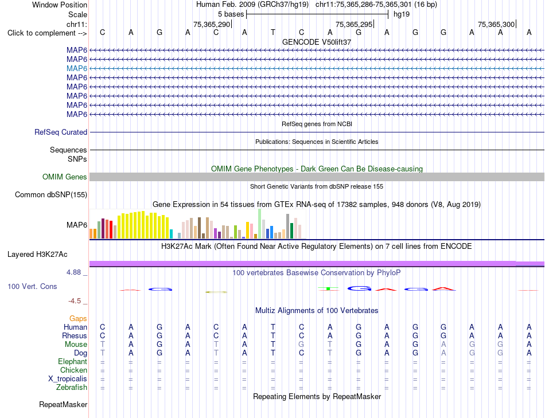Click the SNPs track label

[x=77, y=159]
